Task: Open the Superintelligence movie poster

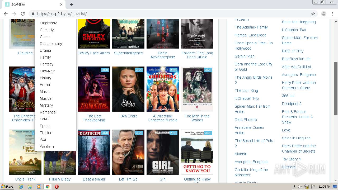Action: 128,34
